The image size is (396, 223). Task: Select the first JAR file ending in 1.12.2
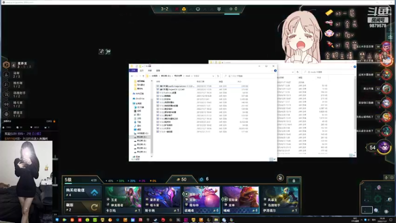(202, 86)
